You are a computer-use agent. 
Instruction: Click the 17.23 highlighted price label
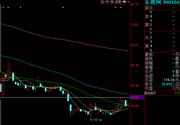(137, 97)
